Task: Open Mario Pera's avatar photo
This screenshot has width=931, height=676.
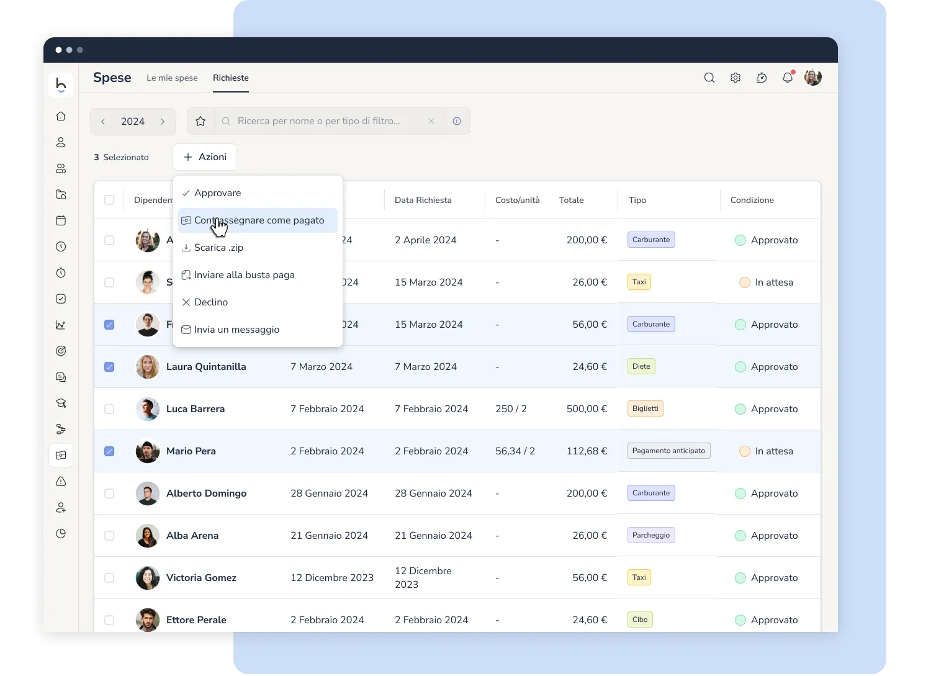Action: 148,451
